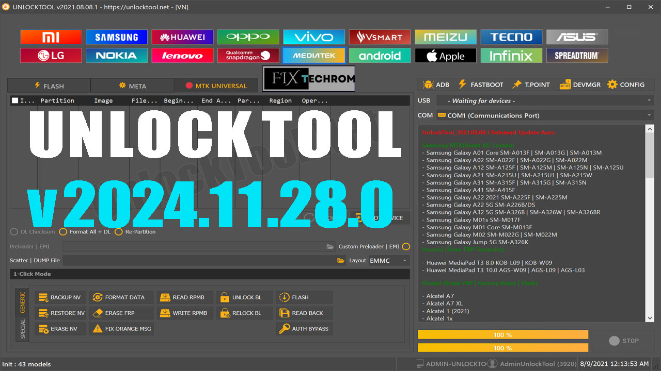Click the 1-Click FLASH button
This screenshot has width=661, height=371.
tap(304, 297)
